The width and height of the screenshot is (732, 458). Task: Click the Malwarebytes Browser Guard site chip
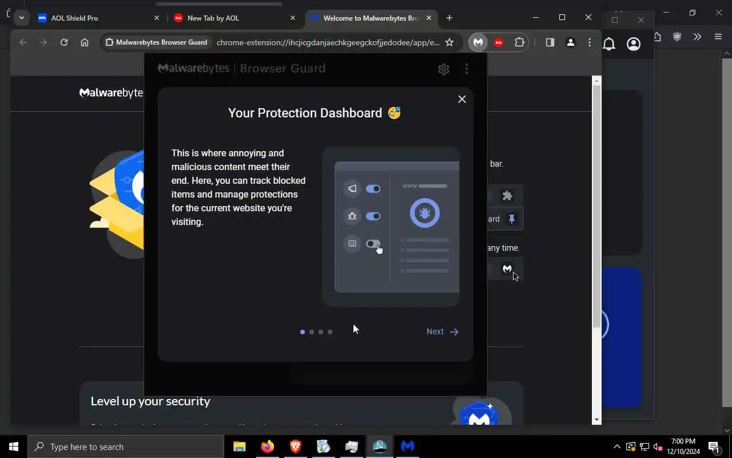[157, 42]
